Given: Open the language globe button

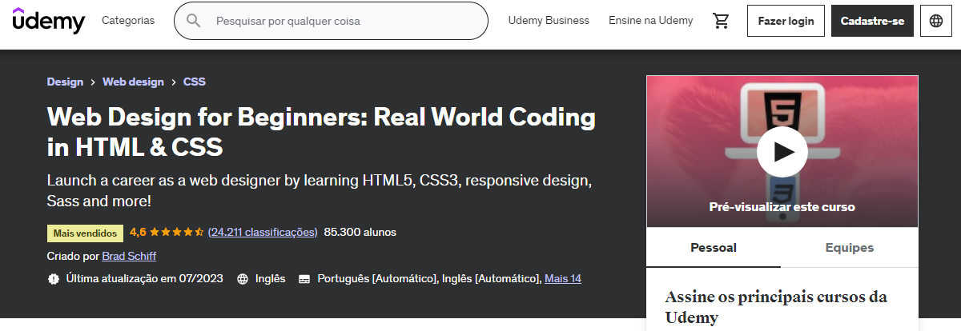Looking at the screenshot, I should pos(936,21).
